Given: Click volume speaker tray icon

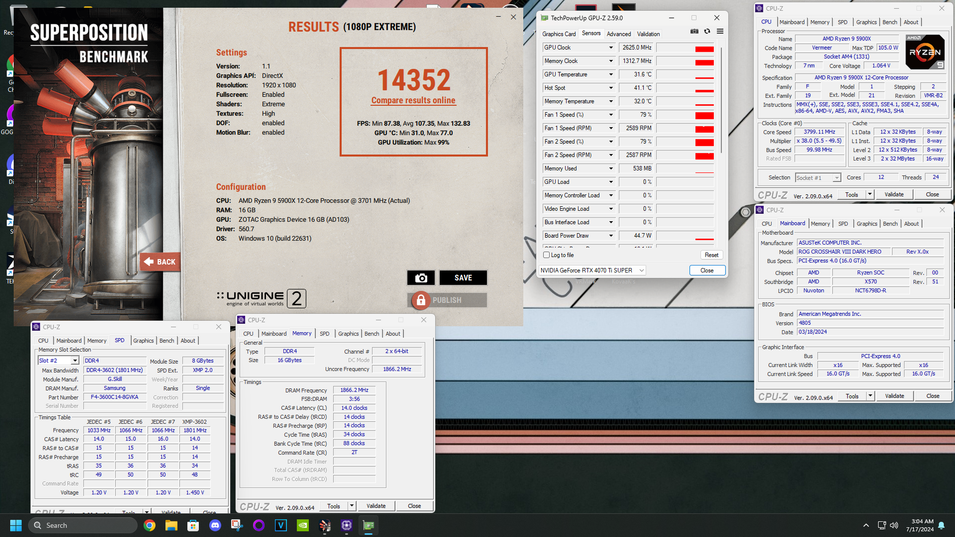Looking at the screenshot, I should click(x=894, y=525).
